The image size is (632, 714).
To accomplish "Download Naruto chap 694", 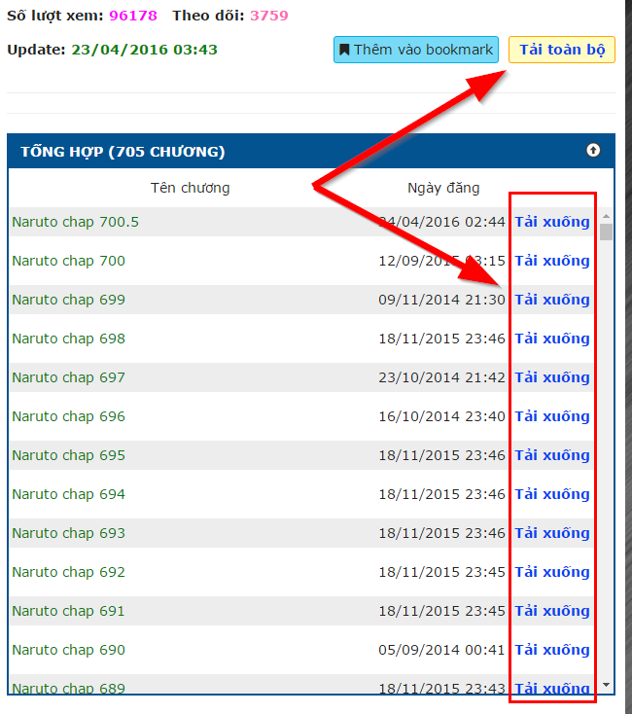I will 552,494.
